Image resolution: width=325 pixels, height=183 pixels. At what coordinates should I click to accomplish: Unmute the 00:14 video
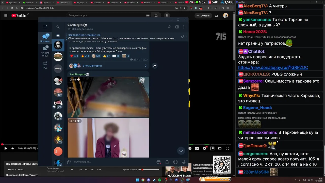(79, 121)
